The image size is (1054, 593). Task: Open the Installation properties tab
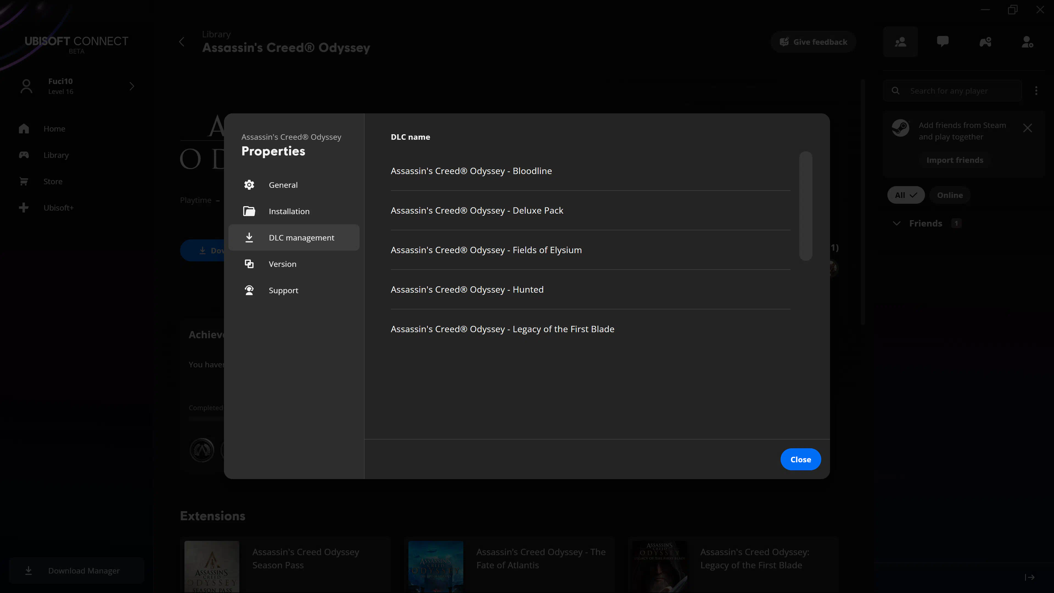pos(289,211)
